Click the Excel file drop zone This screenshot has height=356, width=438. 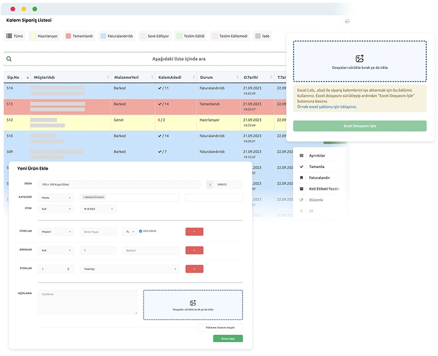[x=360, y=61]
